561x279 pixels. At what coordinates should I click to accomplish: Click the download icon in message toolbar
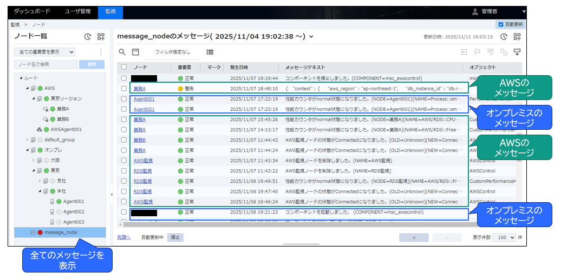click(517, 52)
